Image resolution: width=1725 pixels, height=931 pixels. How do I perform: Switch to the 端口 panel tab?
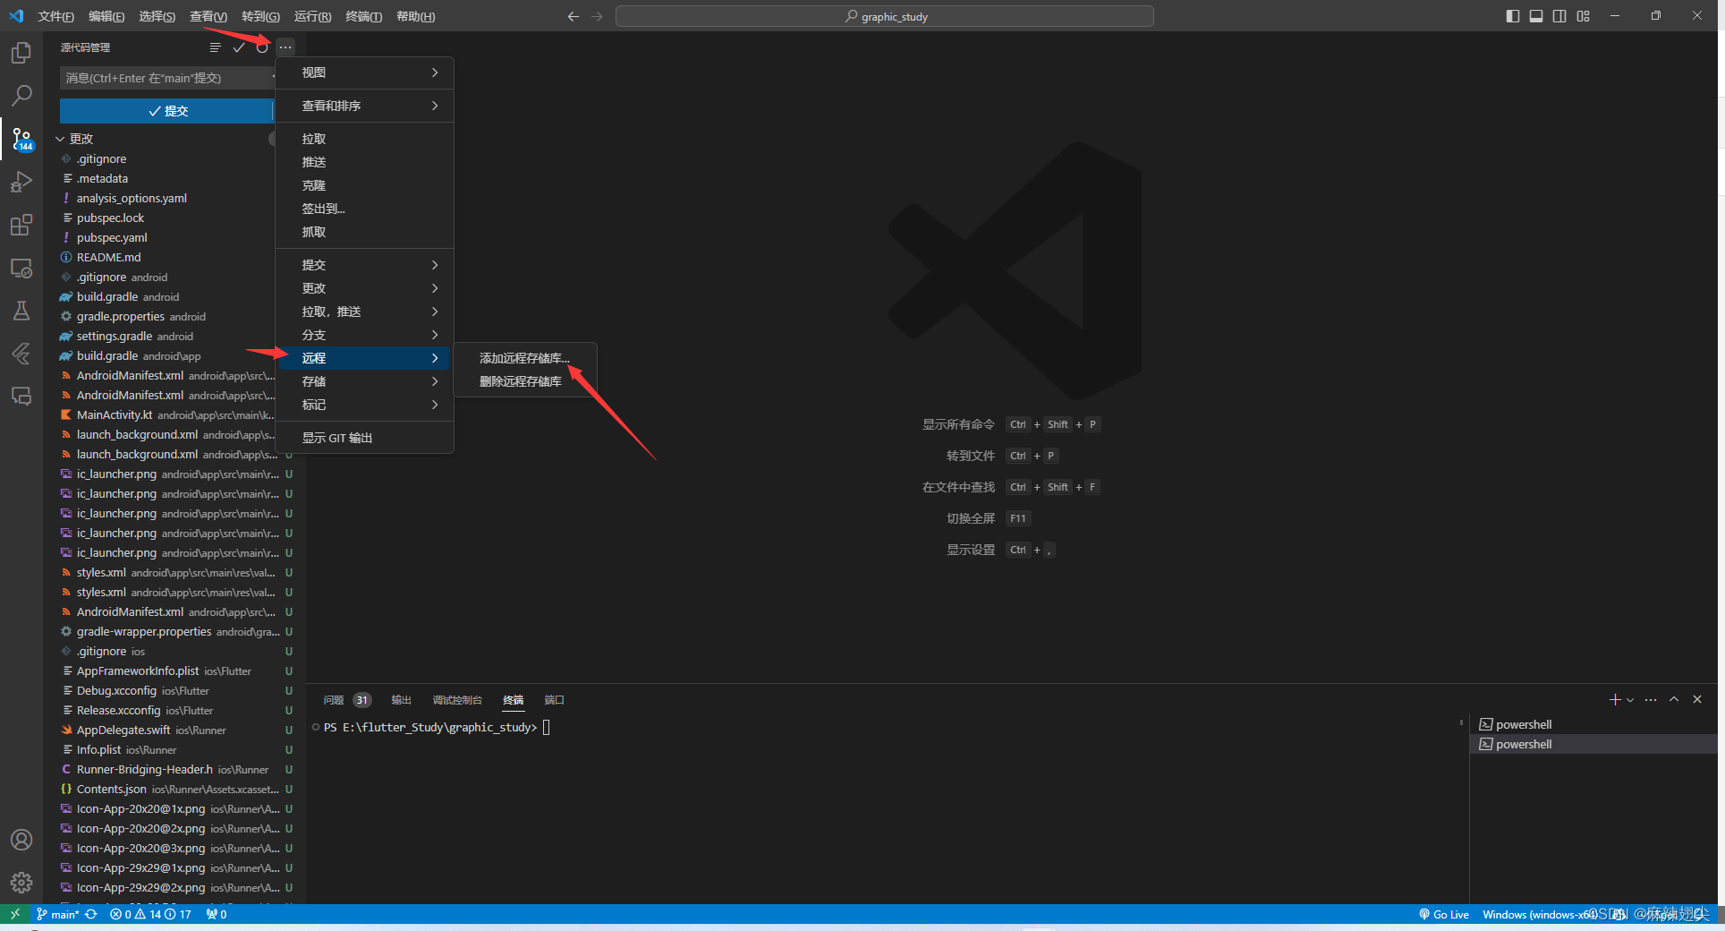tap(555, 700)
